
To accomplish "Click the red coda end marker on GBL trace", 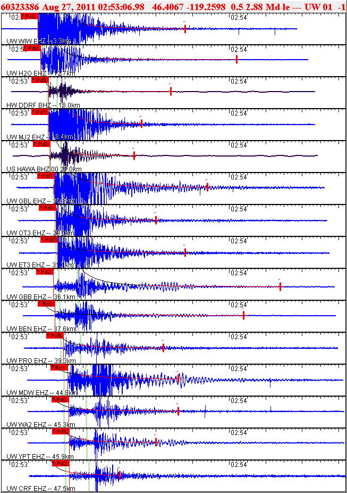I will (x=207, y=187).
